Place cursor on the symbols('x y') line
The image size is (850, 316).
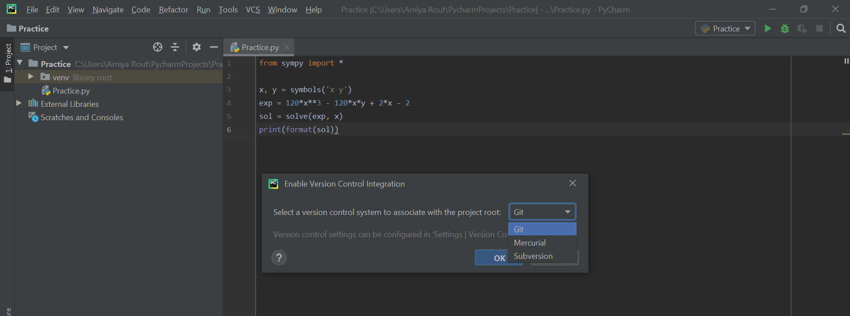click(x=305, y=90)
